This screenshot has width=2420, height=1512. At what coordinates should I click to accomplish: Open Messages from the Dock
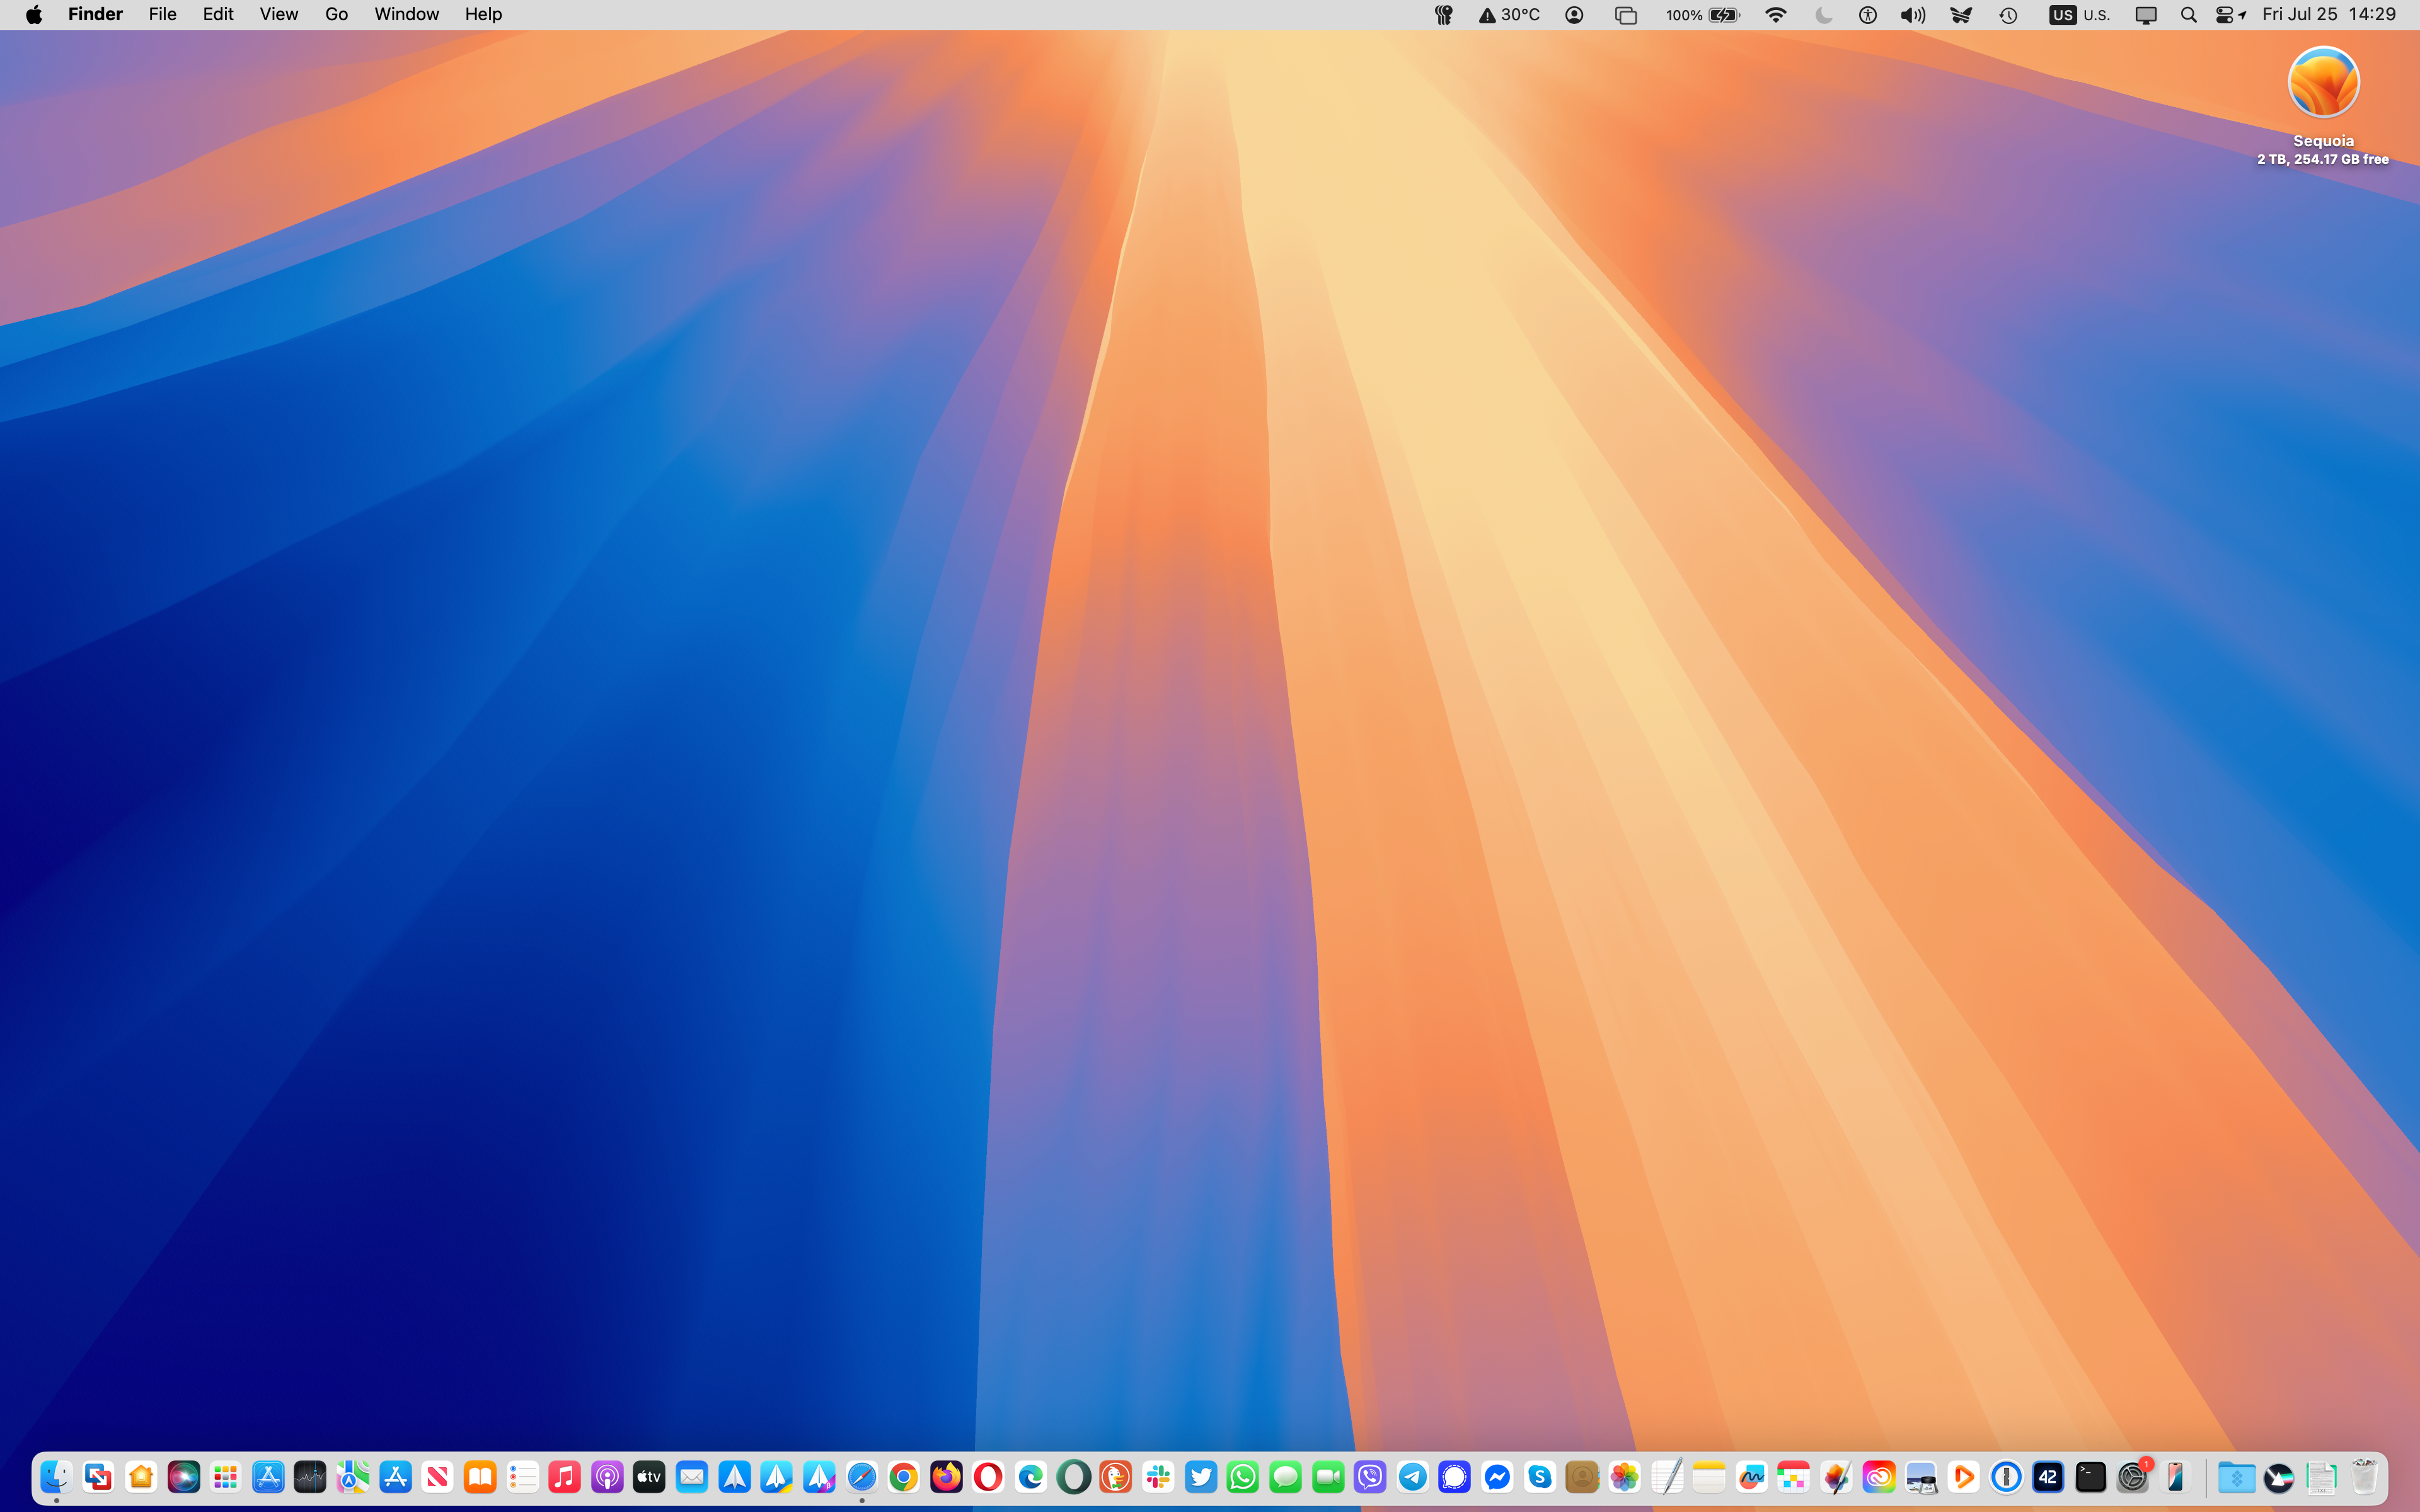(1285, 1477)
